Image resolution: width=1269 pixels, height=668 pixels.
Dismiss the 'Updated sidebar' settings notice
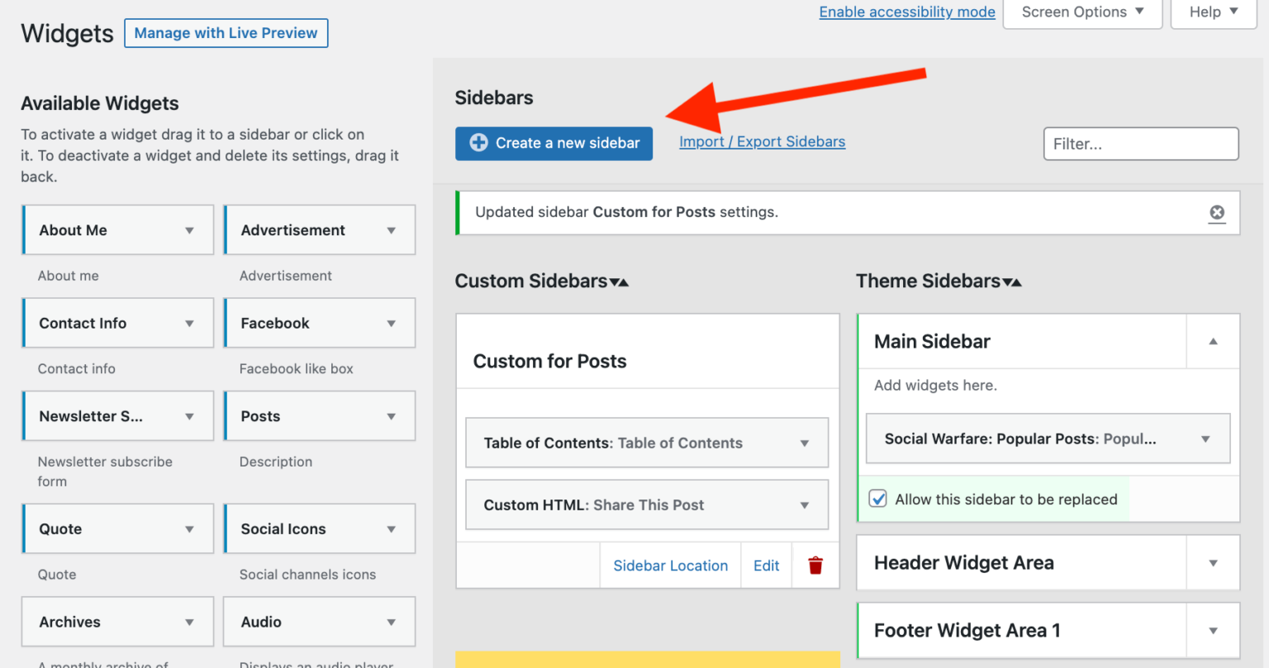(1216, 212)
